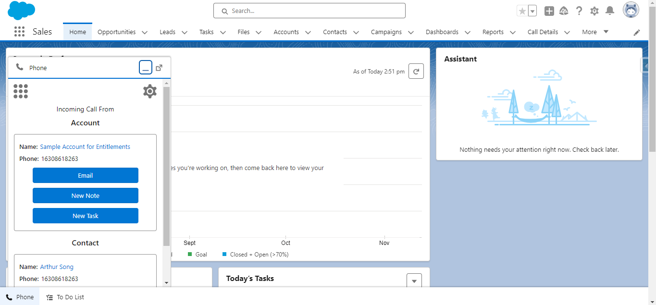Click the New Note button under Account
The width and height of the screenshot is (656, 305).
tap(86, 195)
